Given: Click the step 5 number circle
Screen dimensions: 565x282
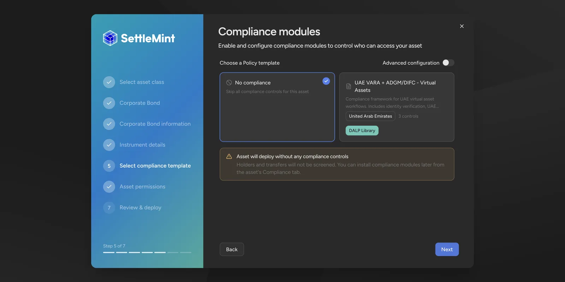Looking at the screenshot, I should click(109, 166).
